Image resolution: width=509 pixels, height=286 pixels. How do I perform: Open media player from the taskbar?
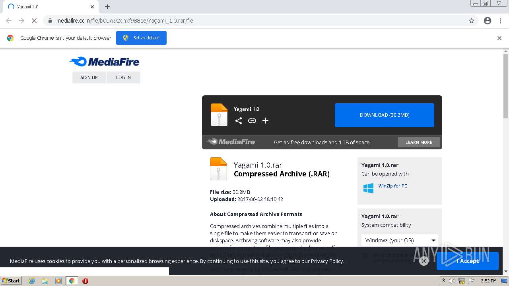pos(58,281)
